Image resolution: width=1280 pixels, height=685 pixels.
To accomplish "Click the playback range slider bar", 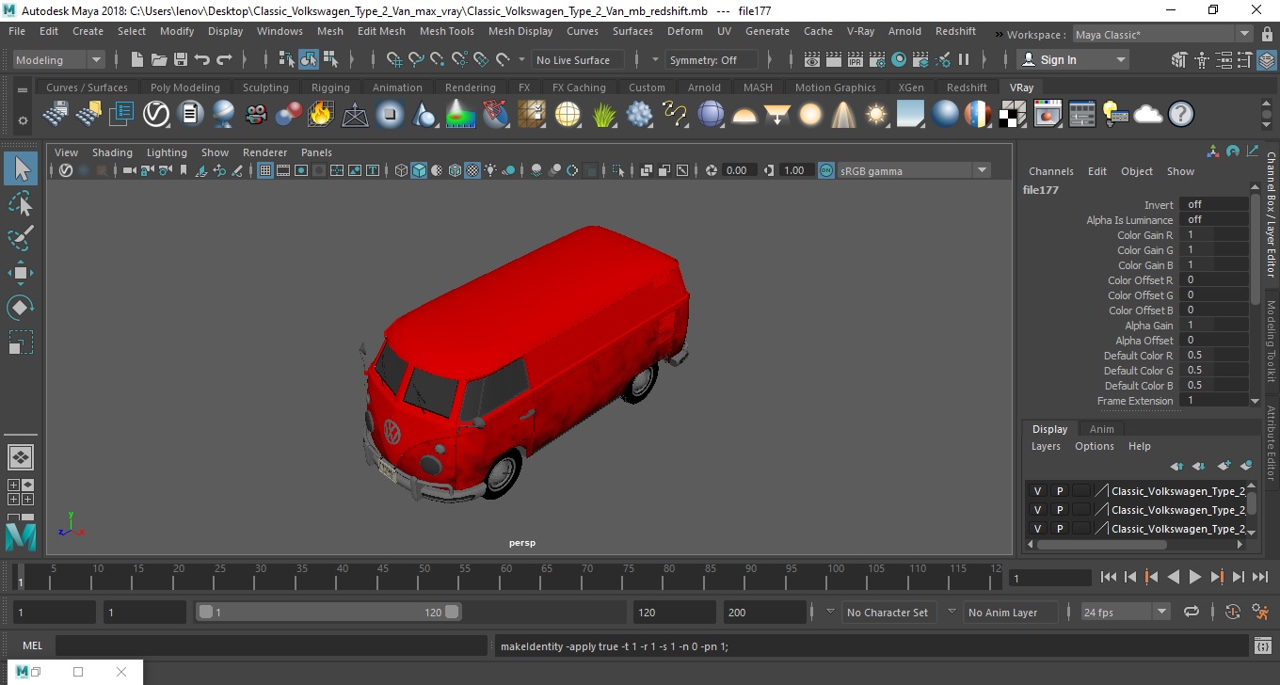I will (x=328, y=612).
